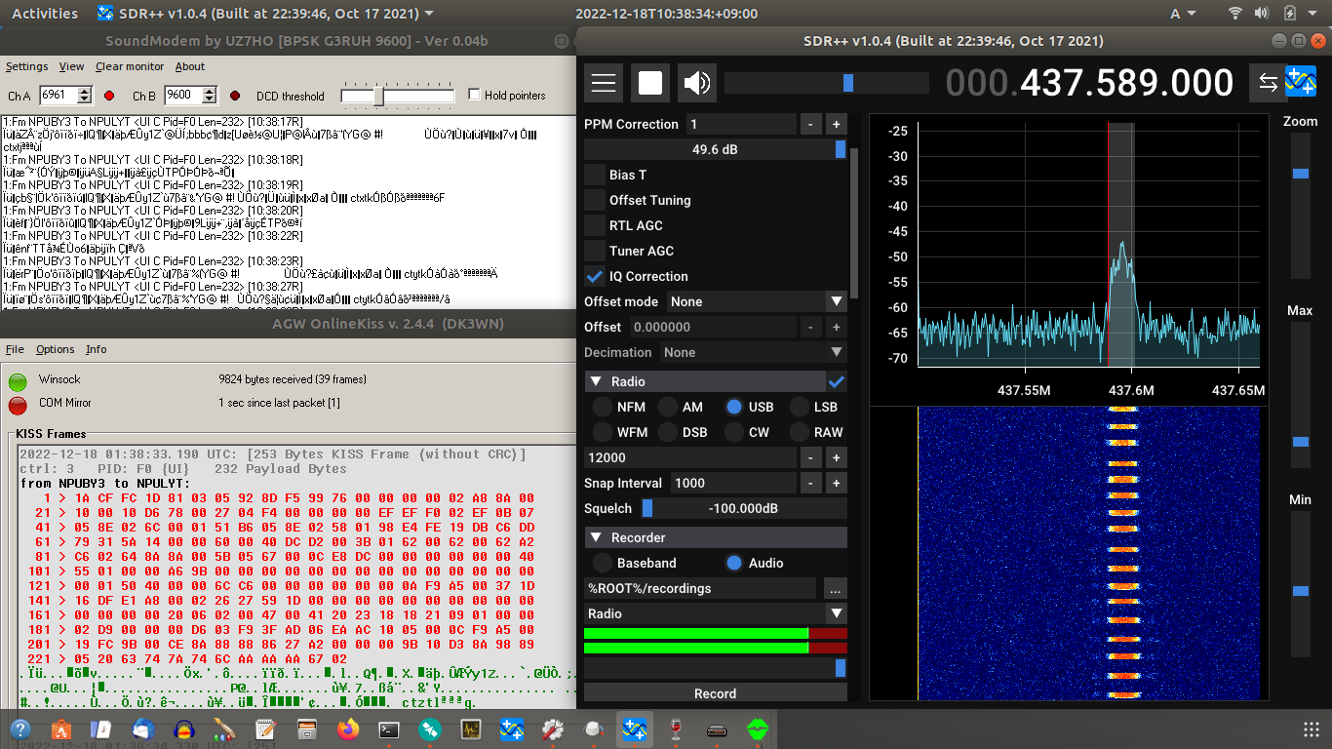Decrease bandwidth 12000 with minus button
The height and width of the screenshot is (749, 1332).
pyautogui.click(x=810, y=457)
